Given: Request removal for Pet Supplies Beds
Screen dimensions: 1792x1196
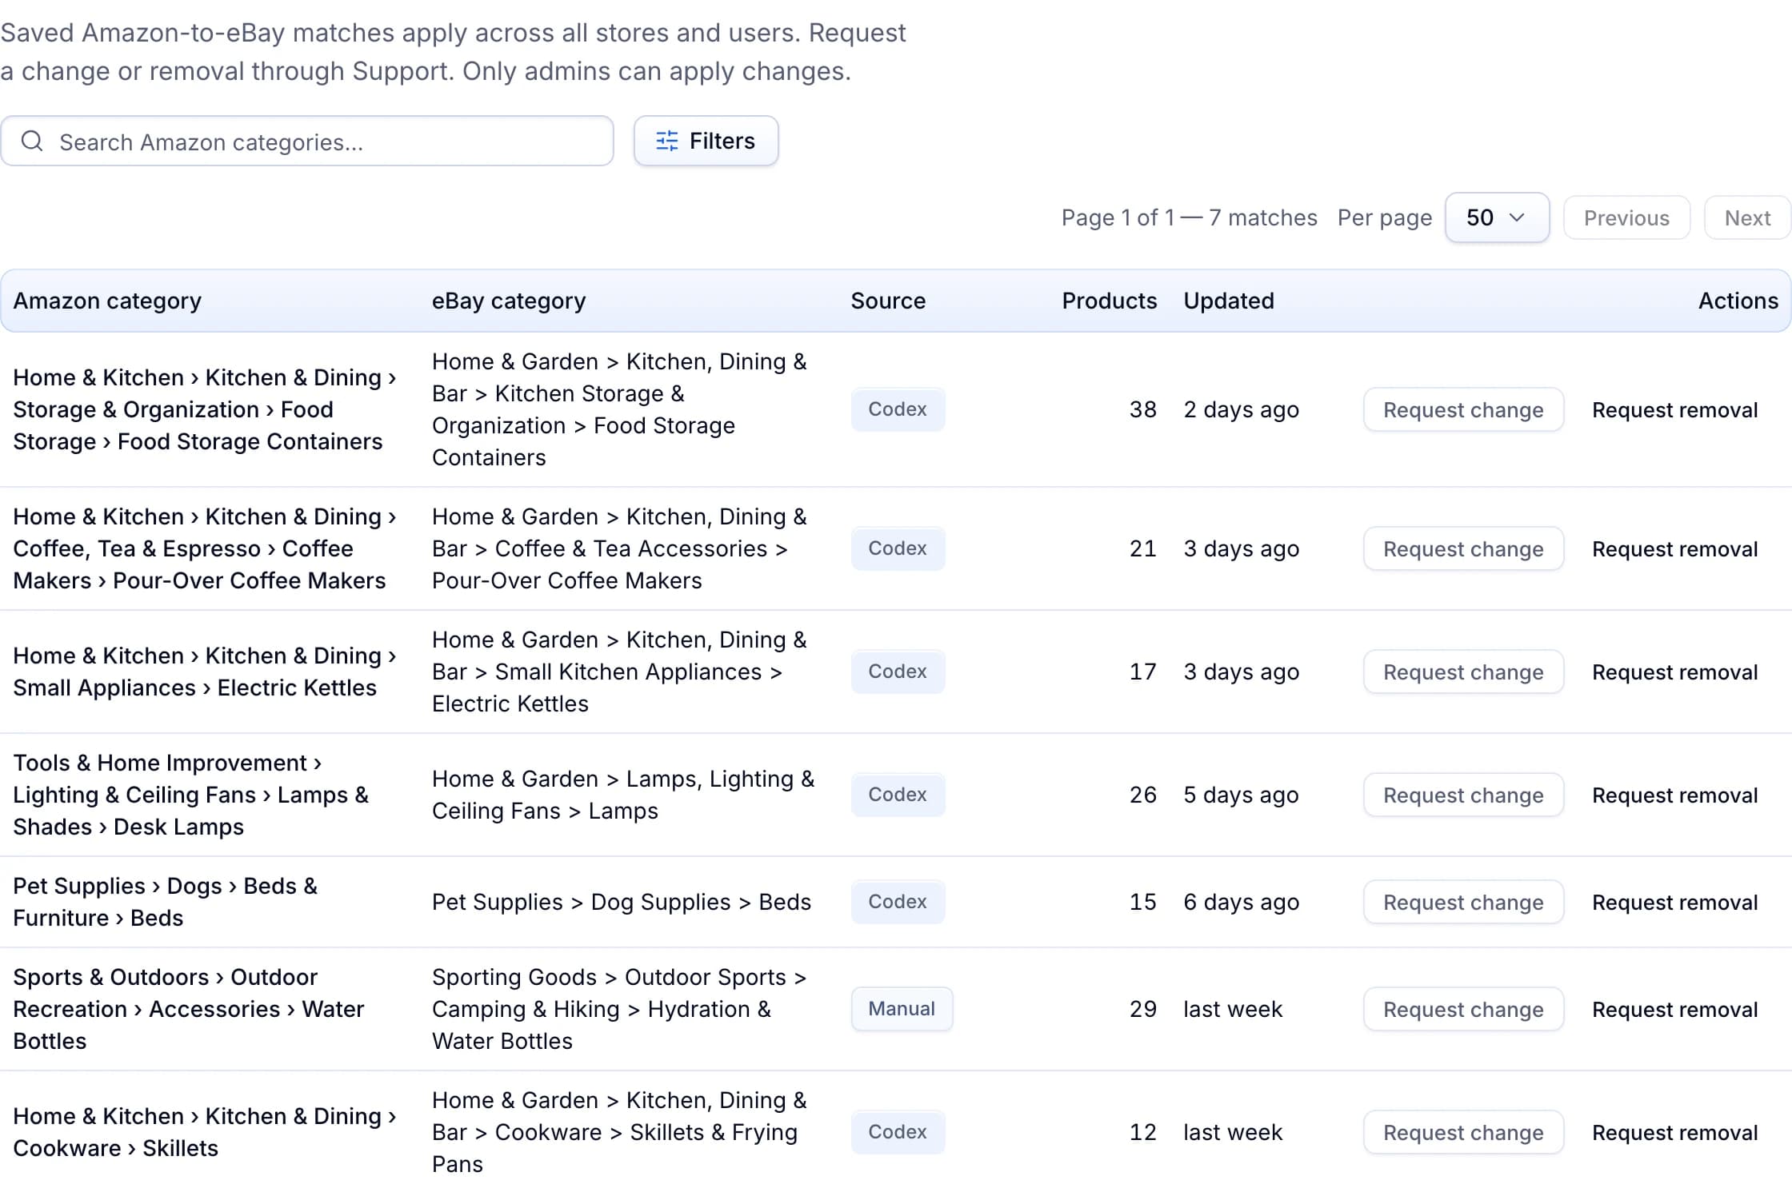Looking at the screenshot, I should point(1674,902).
